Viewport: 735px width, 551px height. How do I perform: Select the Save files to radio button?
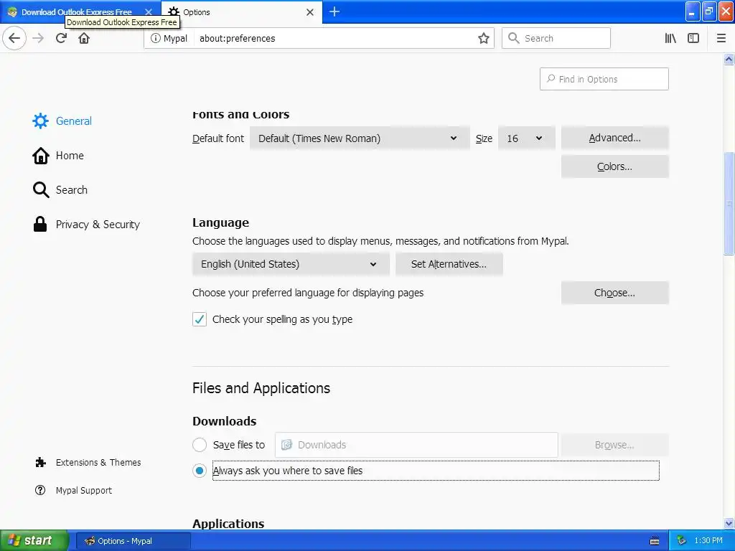200,445
